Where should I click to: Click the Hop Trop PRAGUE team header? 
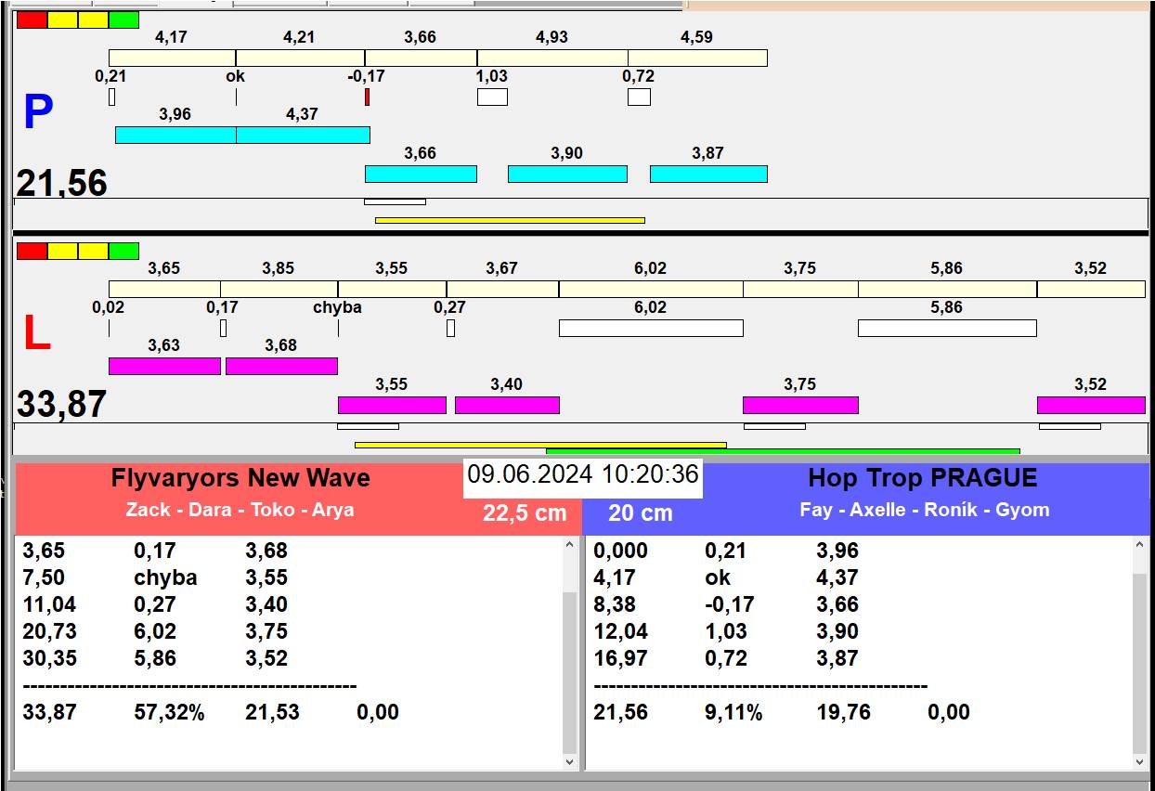[922, 479]
